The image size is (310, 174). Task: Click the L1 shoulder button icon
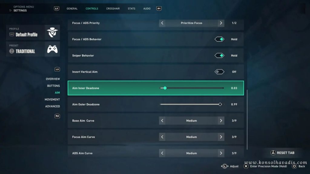56,8
